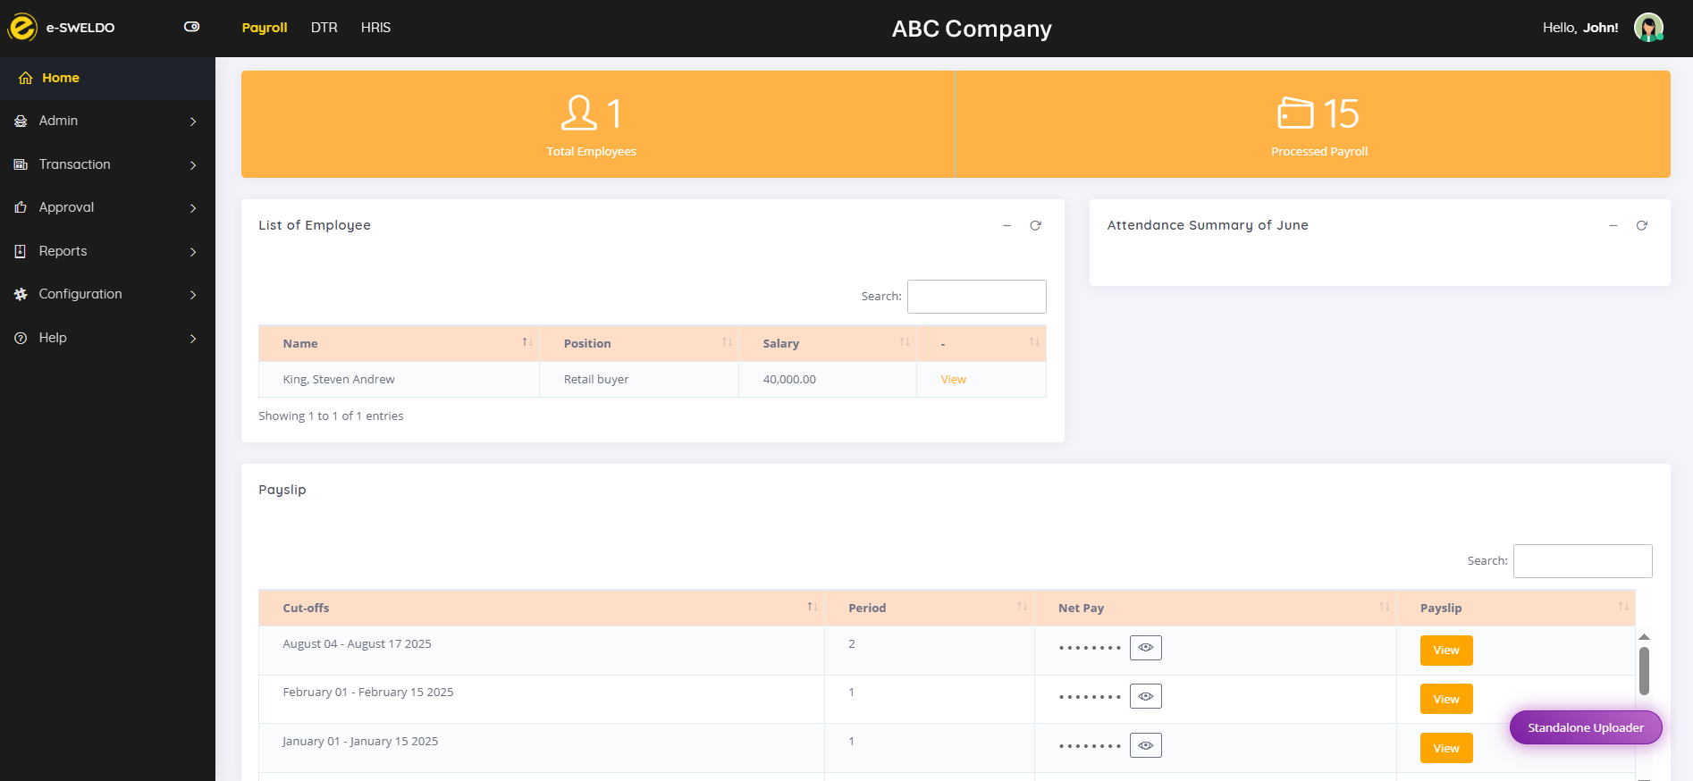Refresh the List of Employee panel

[x=1035, y=225]
